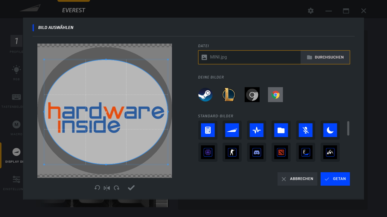
Task: Select the Google Chrome image
Action: [275, 95]
